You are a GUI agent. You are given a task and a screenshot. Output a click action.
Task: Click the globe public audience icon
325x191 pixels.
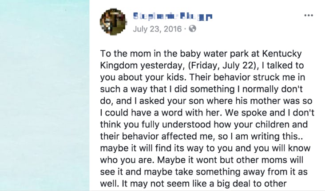coord(192,29)
